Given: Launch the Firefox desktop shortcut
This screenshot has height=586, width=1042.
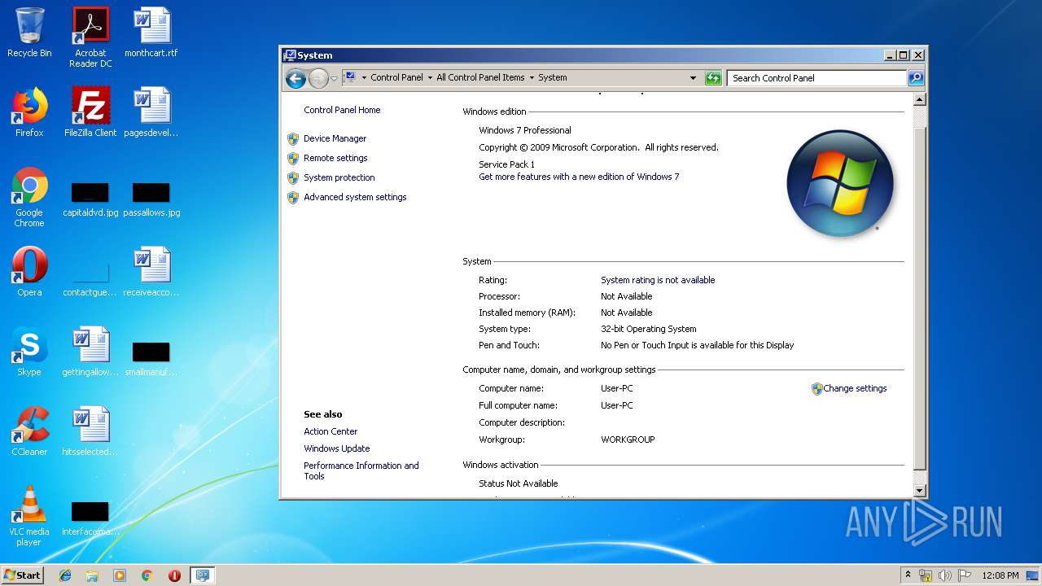Looking at the screenshot, I should (29, 112).
